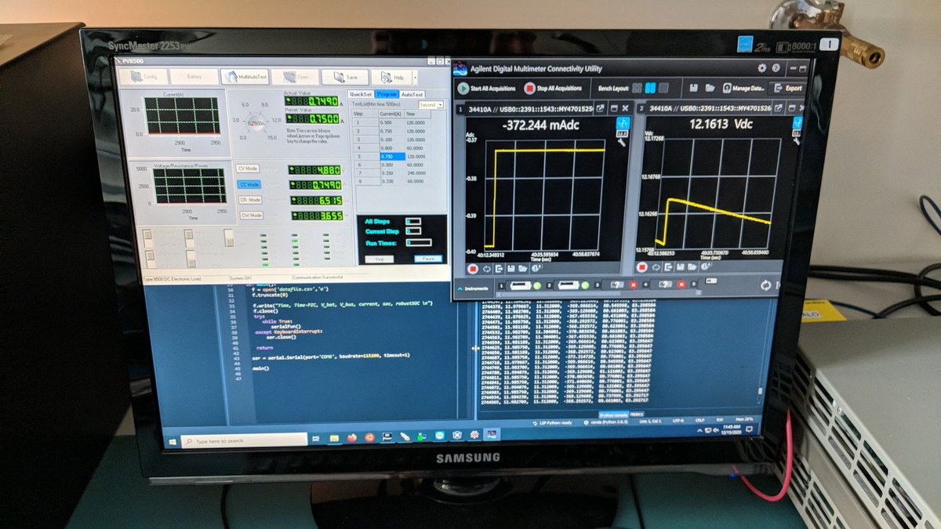Select the four-pane bench layout icon
Image resolution: width=941 pixels, height=529 pixels.
pyautogui.click(x=638, y=88)
